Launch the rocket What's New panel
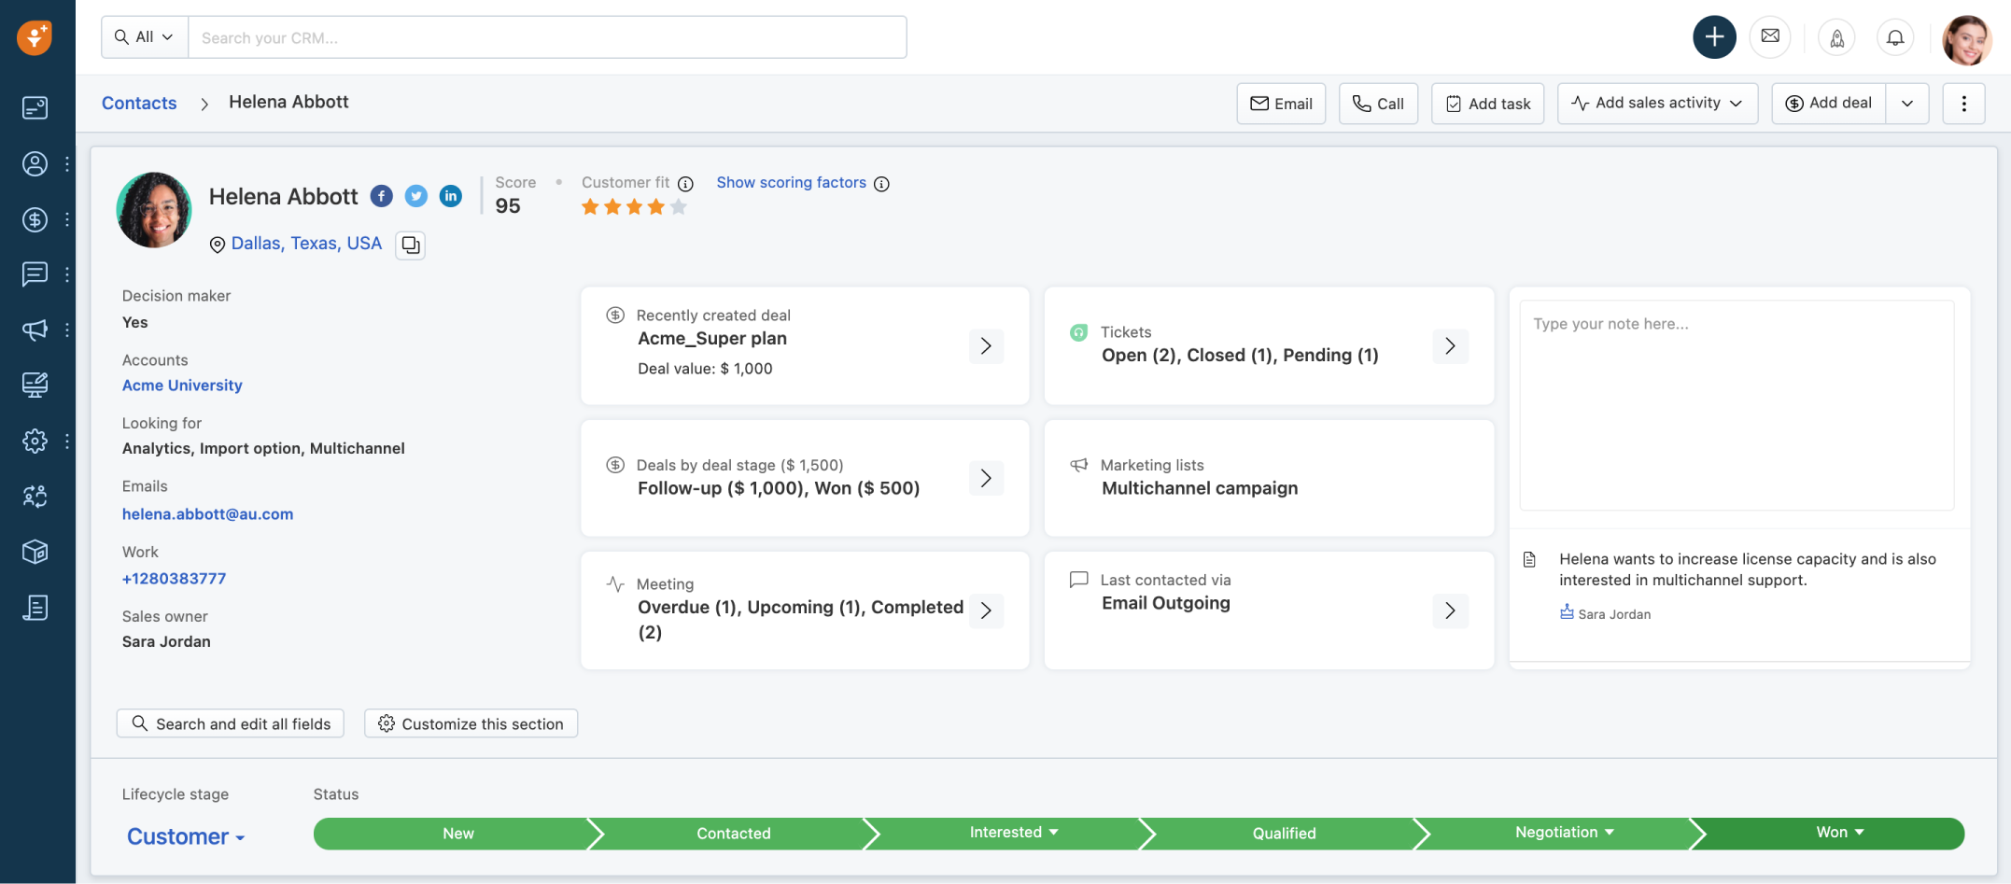The width and height of the screenshot is (2011, 884). pyautogui.click(x=1836, y=37)
